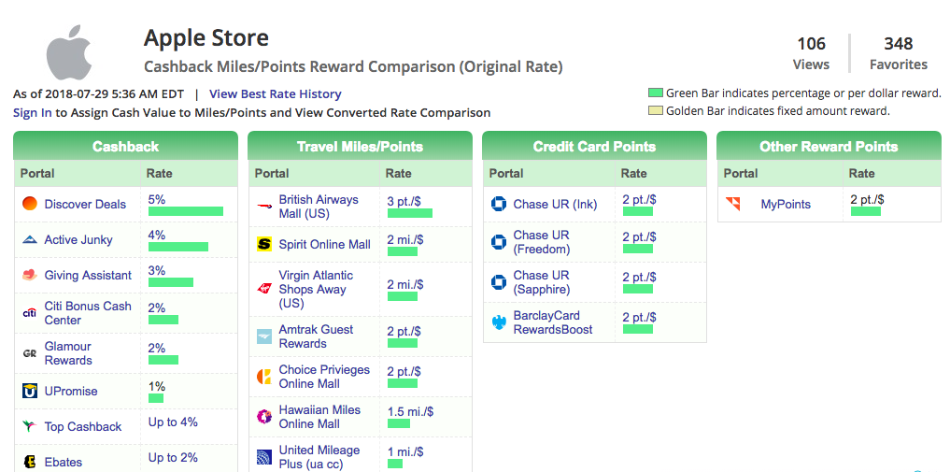Click the Amtrak Guest Rewards icon
950x472 pixels.
(264, 336)
